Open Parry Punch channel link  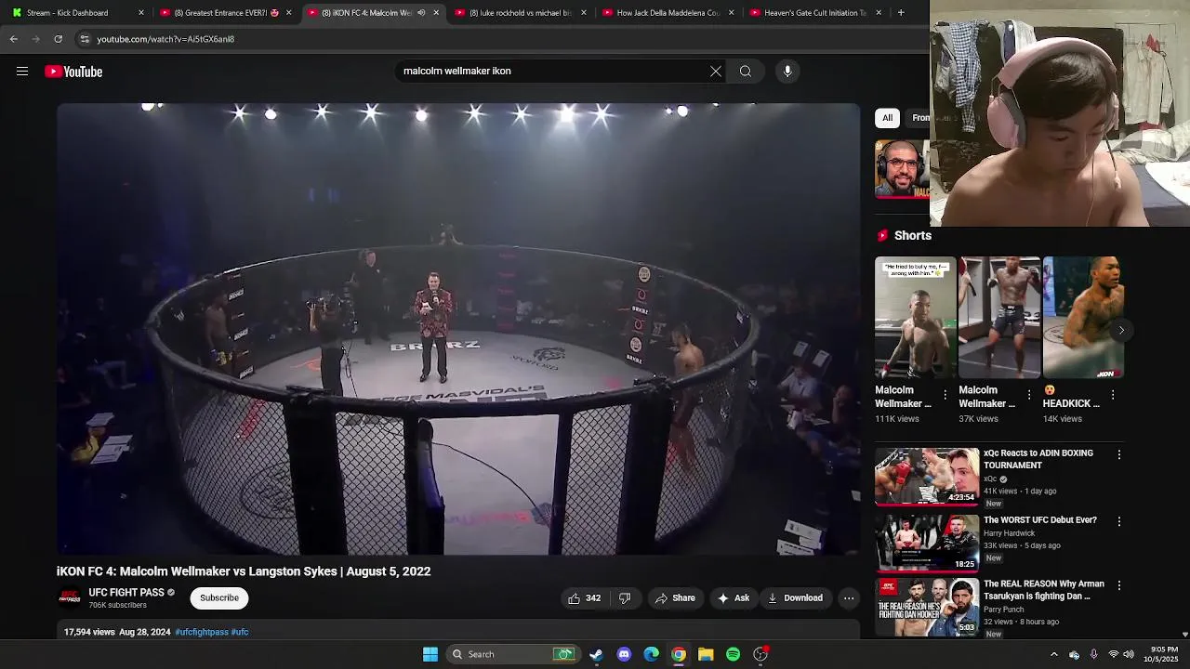(x=1003, y=610)
